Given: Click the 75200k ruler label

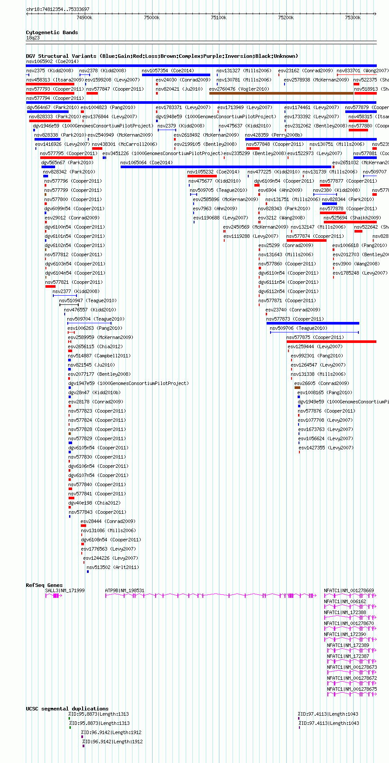Looking at the screenshot, I should click(x=286, y=18).
